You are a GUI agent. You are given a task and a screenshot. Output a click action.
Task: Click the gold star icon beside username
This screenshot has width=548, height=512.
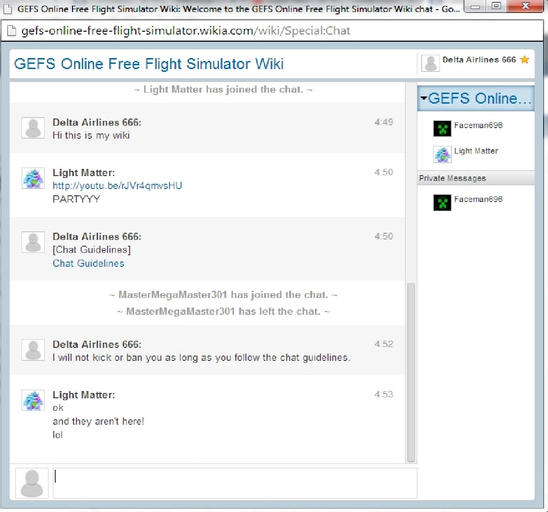(524, 60)
